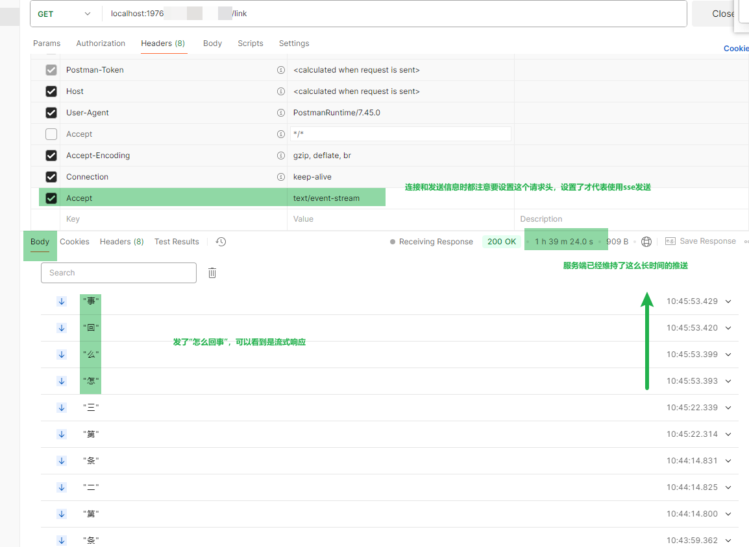This screenshot has width=749, height=547.
Task: Expand the message at 10:45:53.420
Action: click(x=728, y=328)
